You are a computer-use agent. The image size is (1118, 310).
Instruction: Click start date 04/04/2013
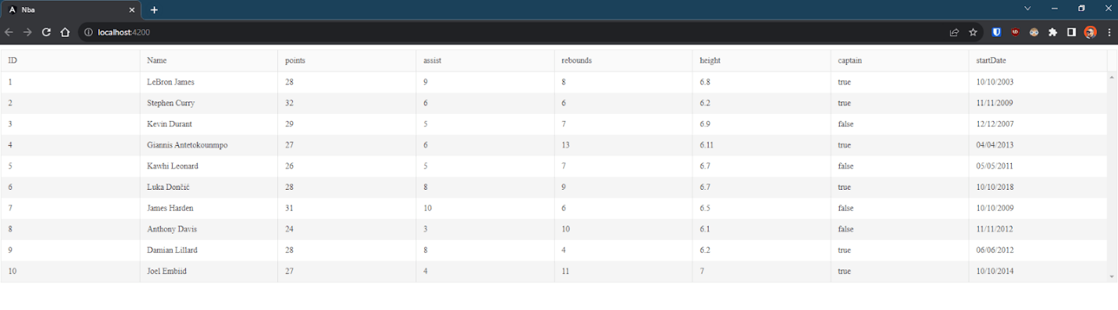click(995, 145)
